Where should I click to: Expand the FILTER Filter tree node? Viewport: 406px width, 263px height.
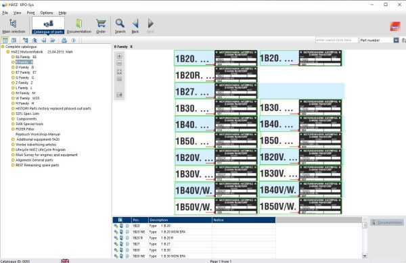click(13, 129)
